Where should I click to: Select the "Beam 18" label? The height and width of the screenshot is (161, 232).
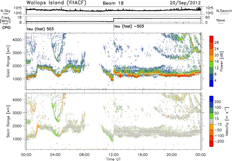click(113, 3)
